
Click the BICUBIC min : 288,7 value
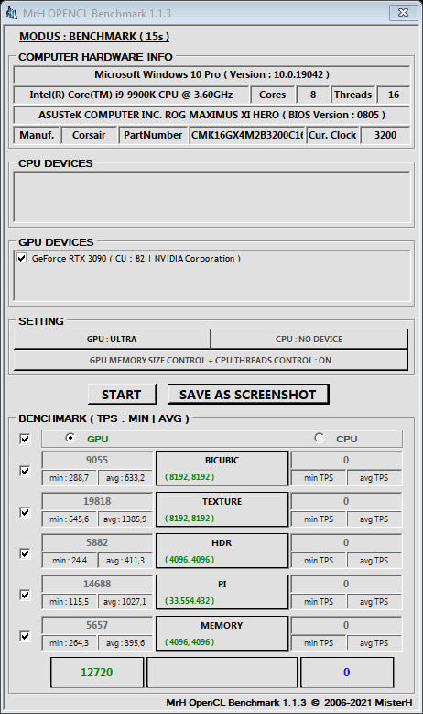(x=69, y=477)
